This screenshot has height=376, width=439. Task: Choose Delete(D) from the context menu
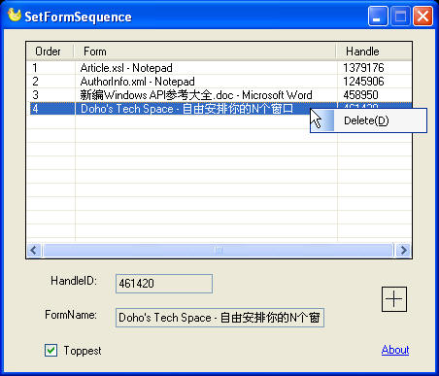click(x=368, y=120)
